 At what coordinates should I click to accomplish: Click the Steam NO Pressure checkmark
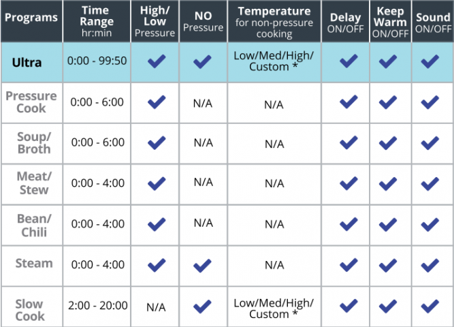tap(203, 264)
